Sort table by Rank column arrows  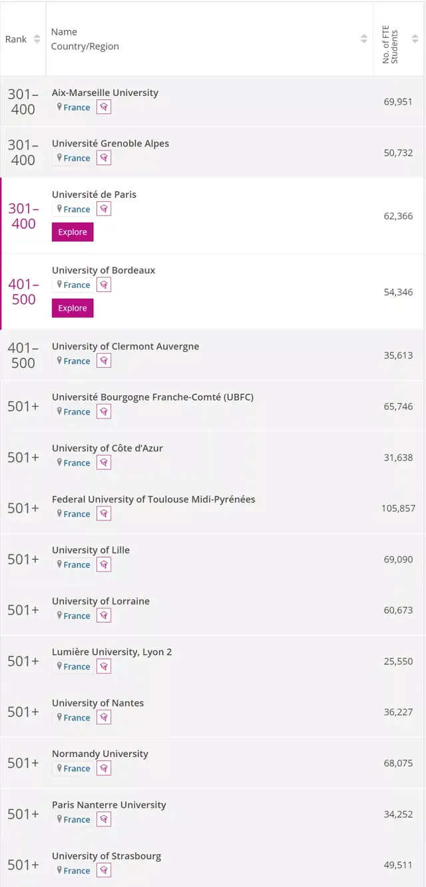pyautogui.click(x=37, y=39)
